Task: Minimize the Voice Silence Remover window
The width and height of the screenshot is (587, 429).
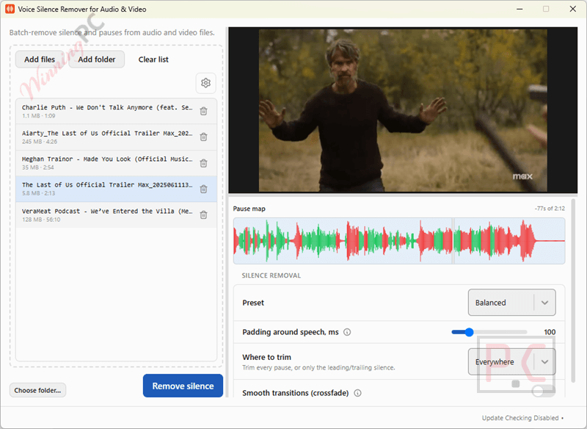Action: (x=519, y=9)
